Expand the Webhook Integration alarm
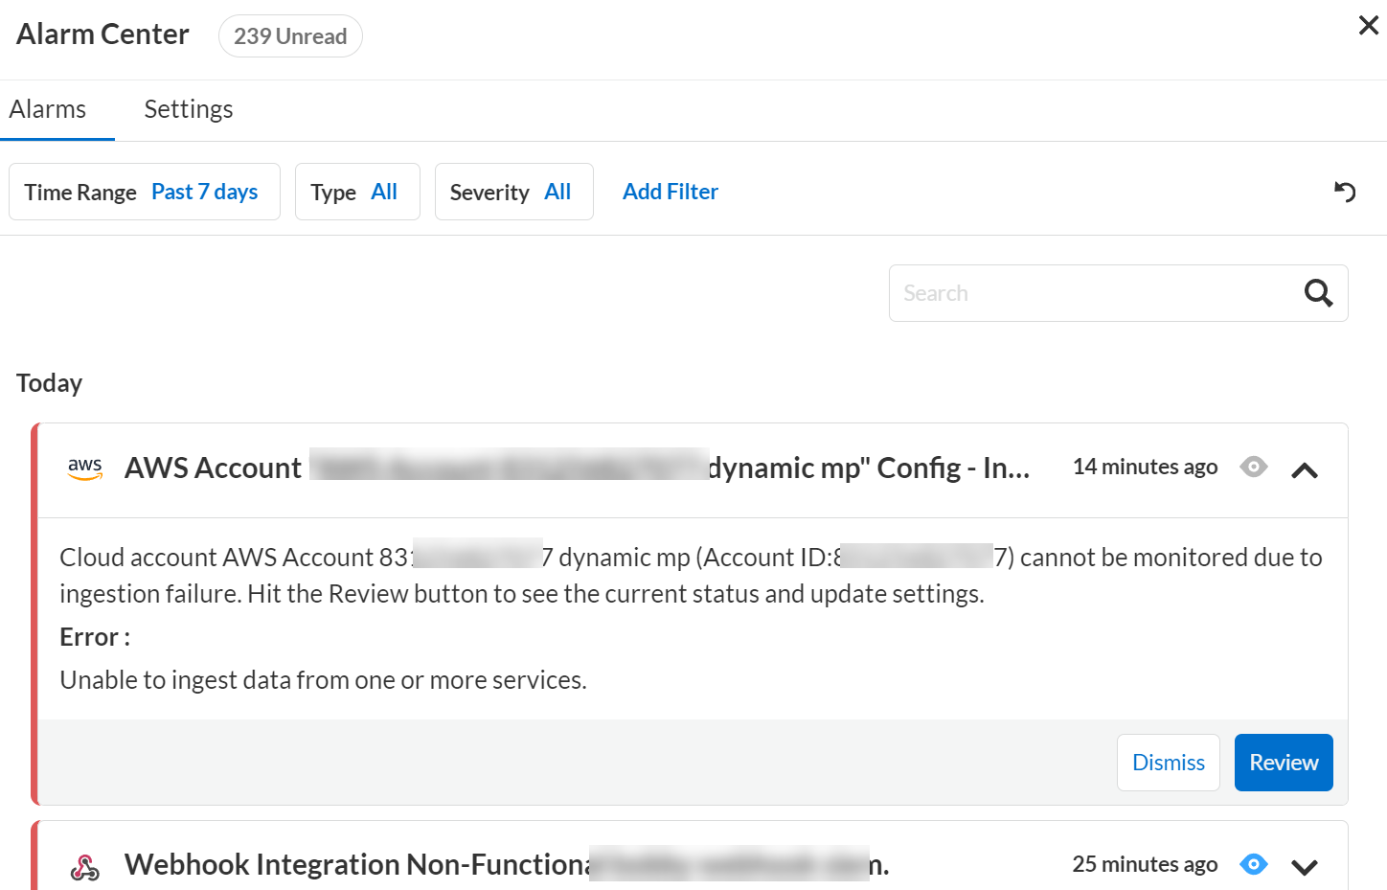Screen dimensions: 1387x890 [x=1304, y=867]
